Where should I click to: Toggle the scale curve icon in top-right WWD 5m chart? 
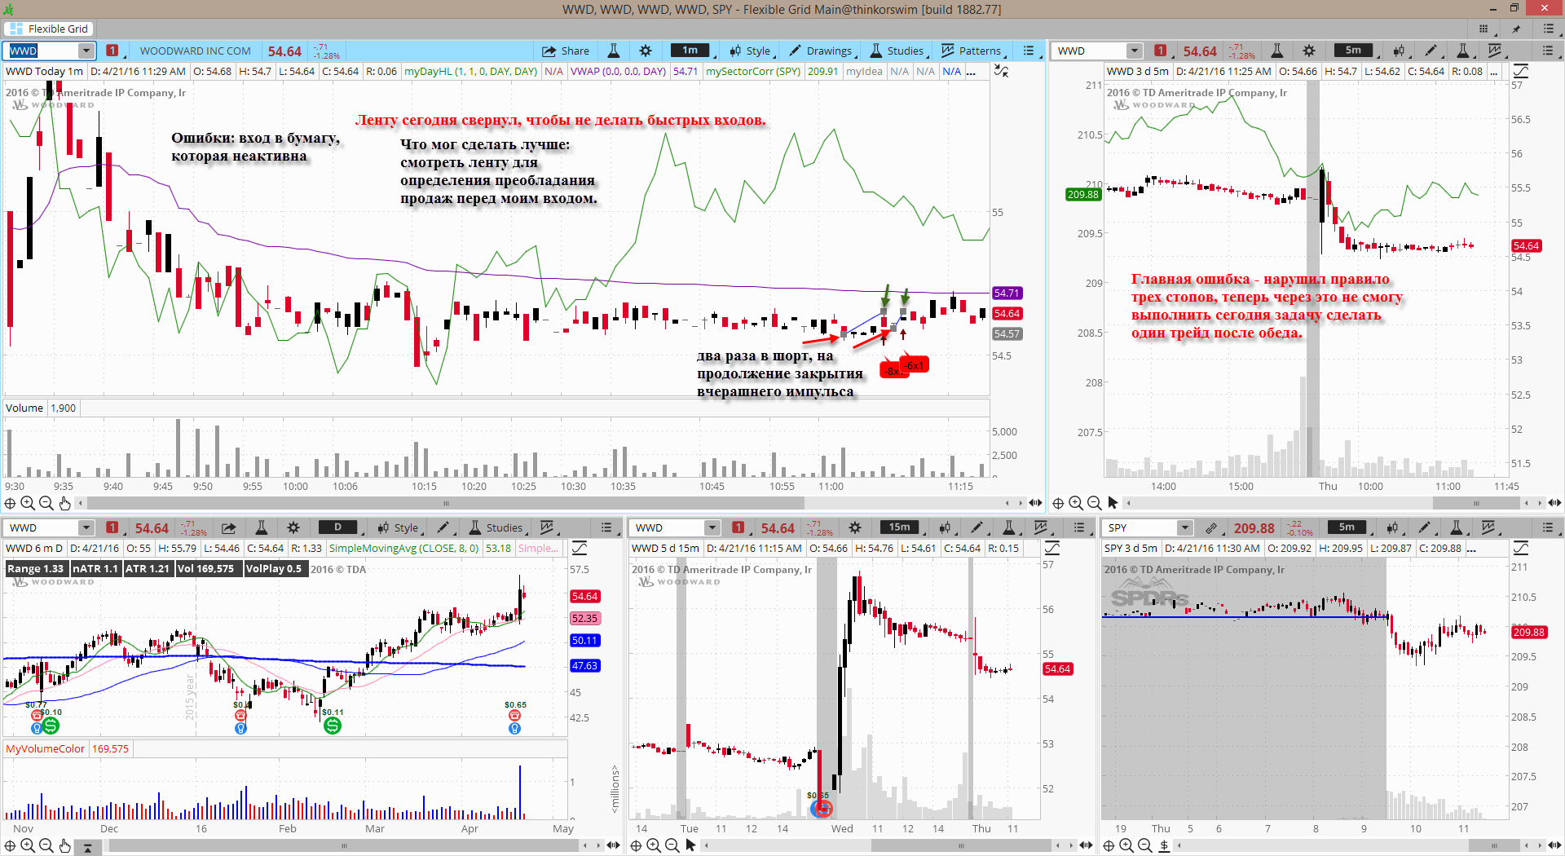click(1521, 71)
